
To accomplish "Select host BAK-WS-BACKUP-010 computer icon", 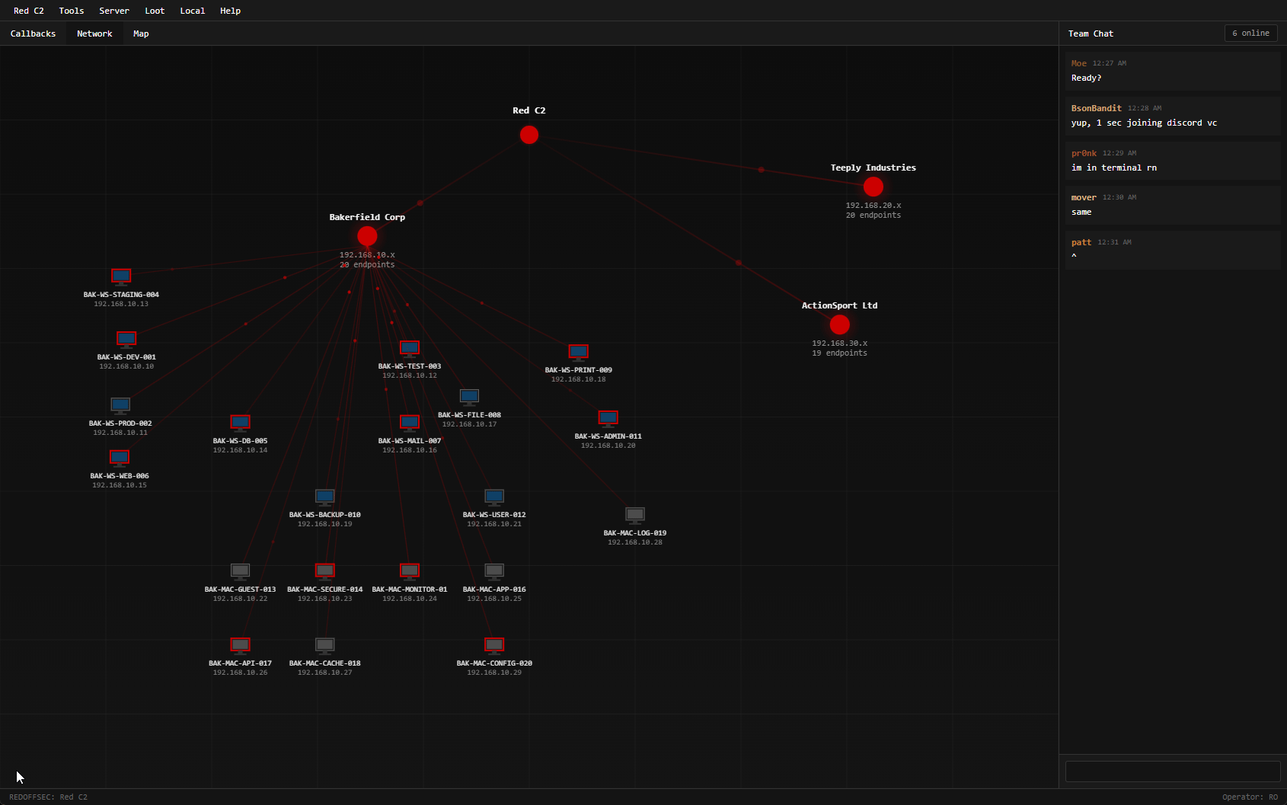I will (325, 497).
